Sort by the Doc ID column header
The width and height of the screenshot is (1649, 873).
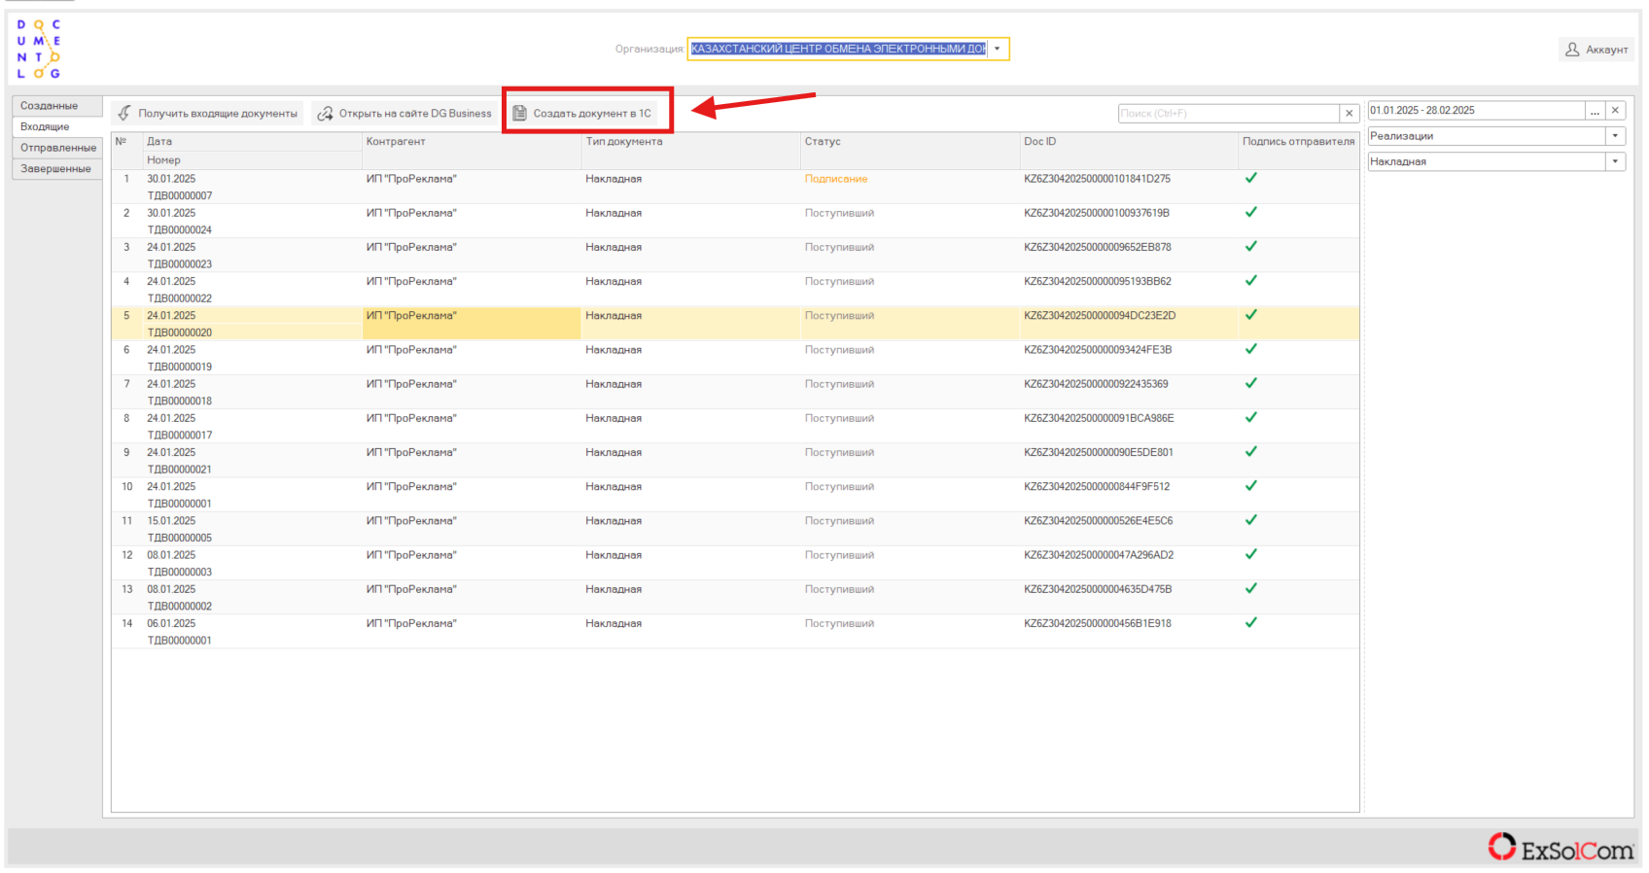(1129, 142)
